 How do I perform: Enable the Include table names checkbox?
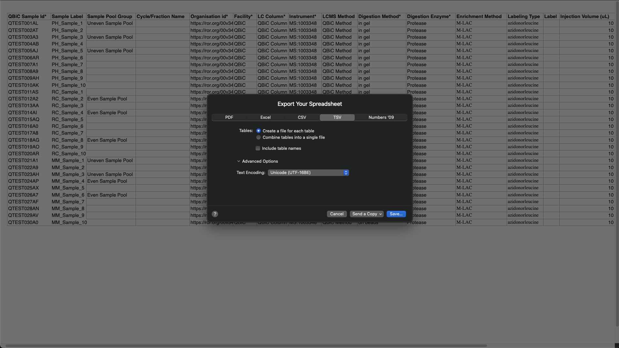pyautogui.click(x=258, y=148)
